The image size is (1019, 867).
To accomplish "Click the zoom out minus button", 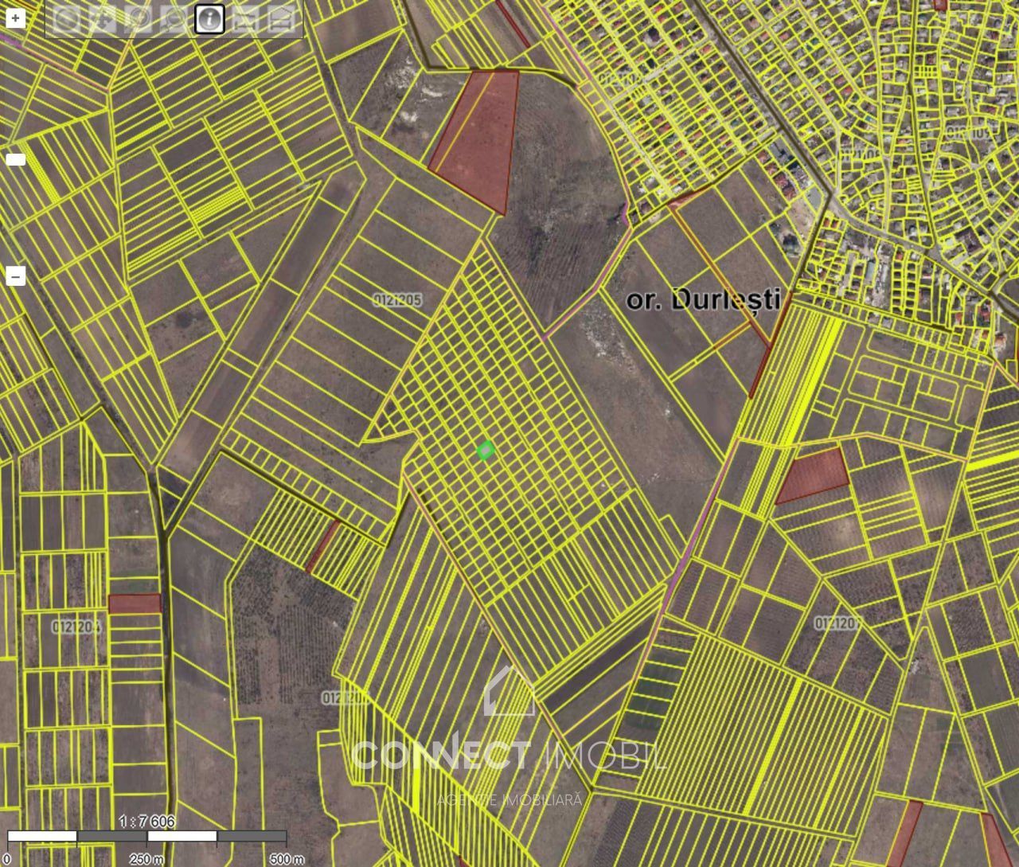I will pos(16,276).
